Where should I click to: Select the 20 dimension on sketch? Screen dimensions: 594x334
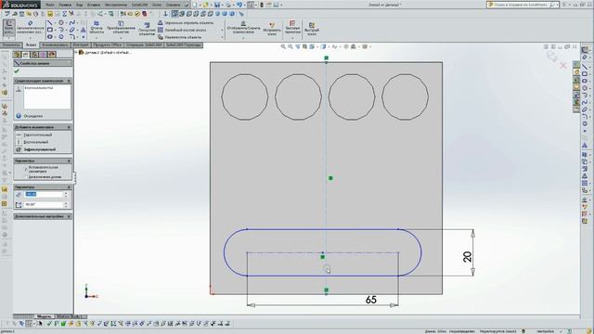468,256
